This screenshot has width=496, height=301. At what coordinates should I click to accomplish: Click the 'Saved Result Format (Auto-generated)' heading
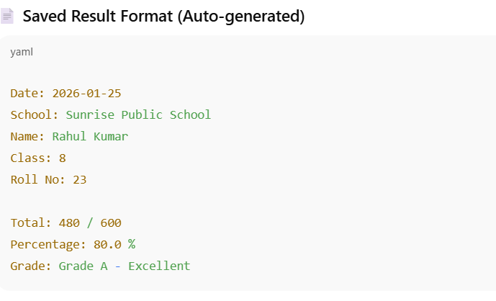(x=163, y=17)
